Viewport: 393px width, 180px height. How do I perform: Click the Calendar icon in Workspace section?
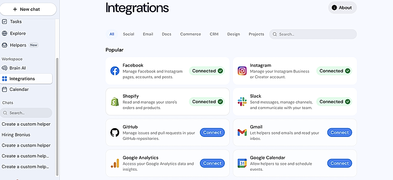(4, 90)
